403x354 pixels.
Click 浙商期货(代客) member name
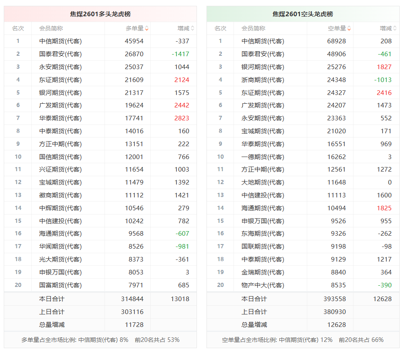tap(263, 80)
